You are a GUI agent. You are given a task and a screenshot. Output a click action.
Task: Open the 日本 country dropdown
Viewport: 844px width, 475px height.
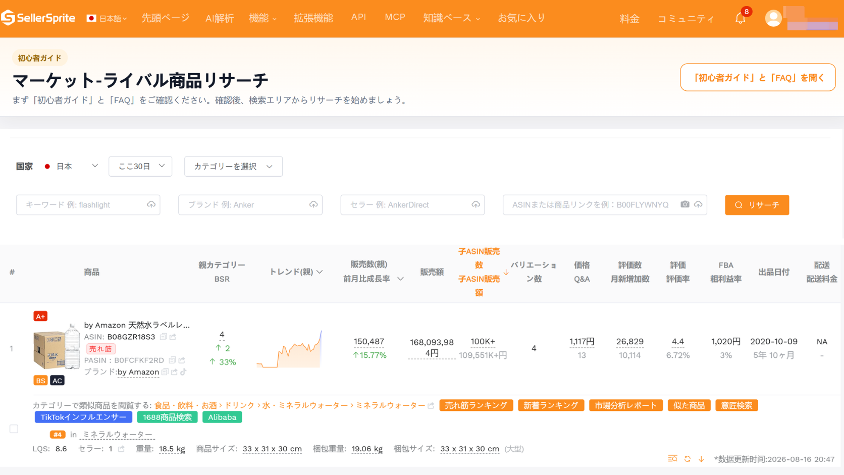[71, 166]
